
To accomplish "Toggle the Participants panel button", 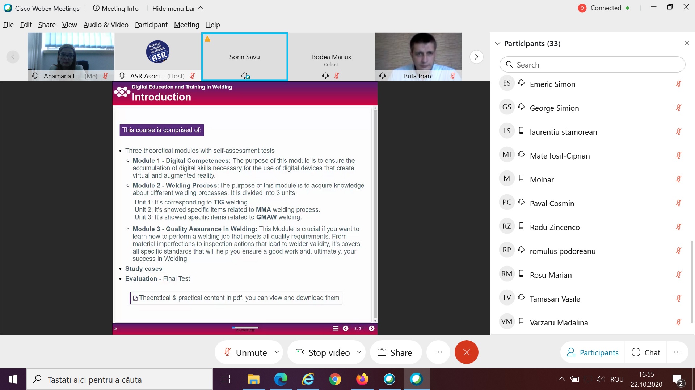I will [x=593, y=352].
